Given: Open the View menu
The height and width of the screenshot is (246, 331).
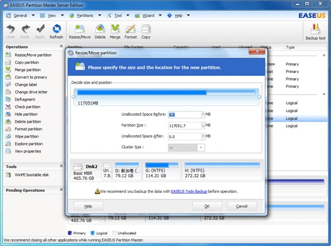Looking at the screenshot, I should [52, 16].
